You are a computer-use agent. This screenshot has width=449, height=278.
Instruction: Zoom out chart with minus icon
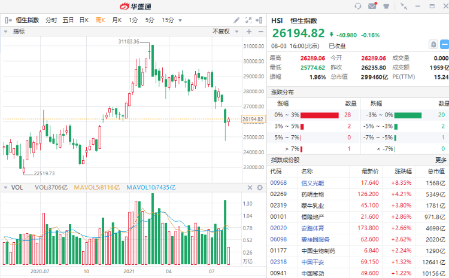(x=260, y=32)
